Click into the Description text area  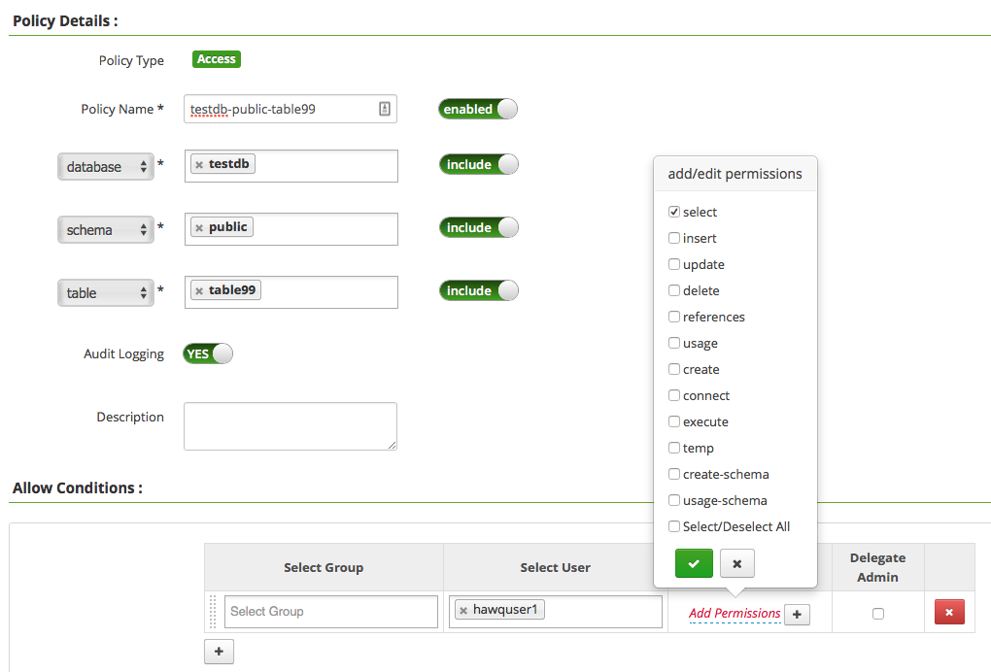tap(290, 426)
